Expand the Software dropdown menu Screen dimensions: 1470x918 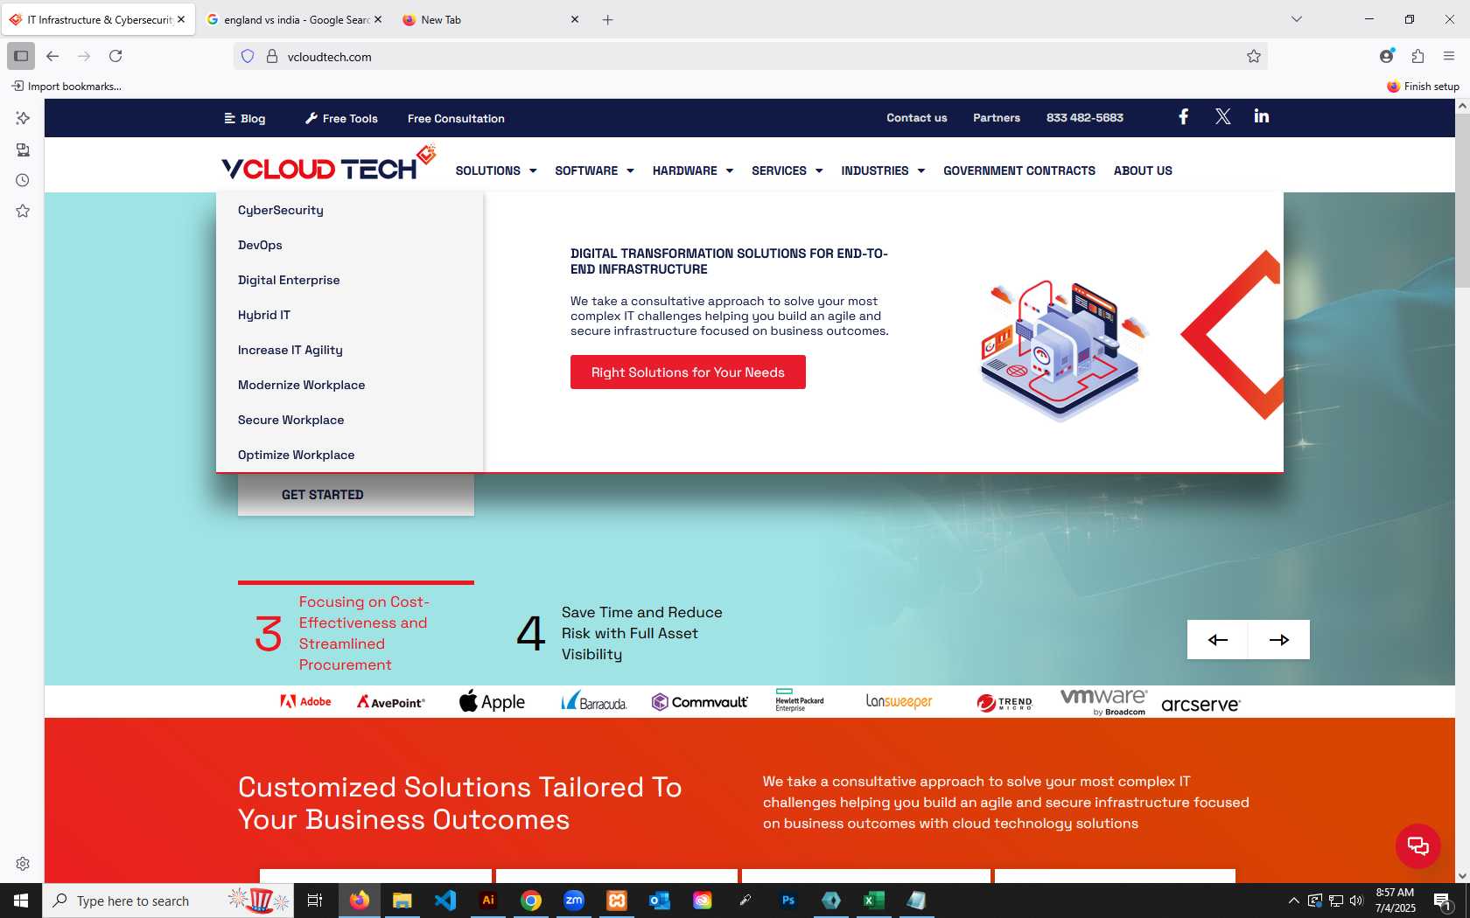point(594,171)
